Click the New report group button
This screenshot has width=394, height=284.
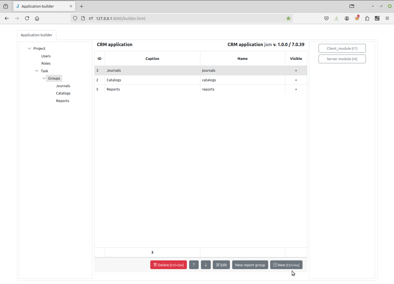[x=250, y=265]
